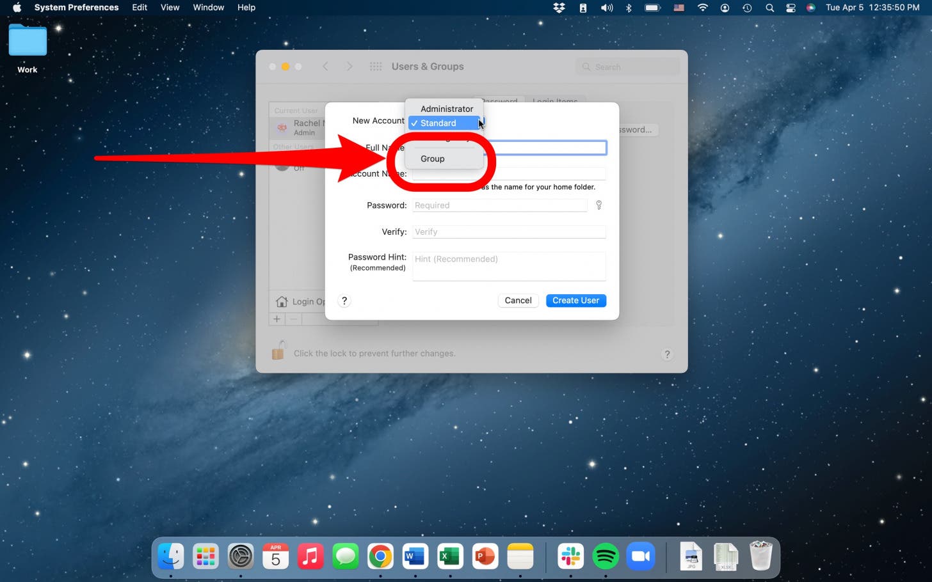Open the Window menu

pos(209,8)
